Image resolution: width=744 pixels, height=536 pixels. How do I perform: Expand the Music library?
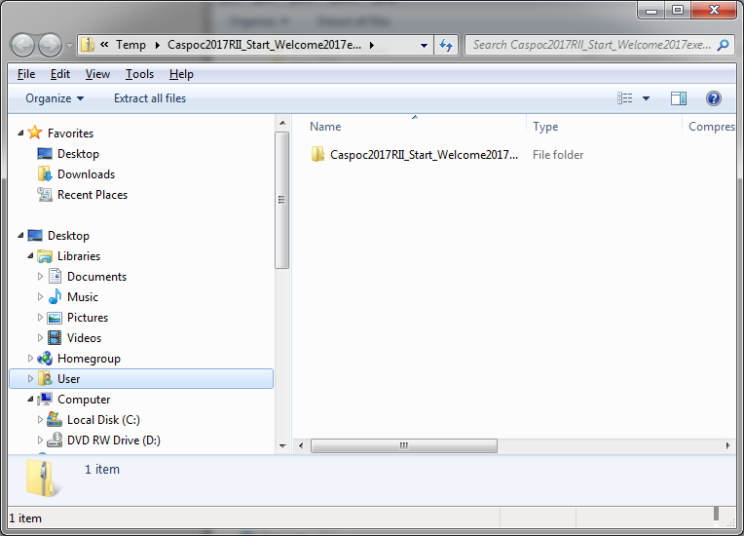(40, 296)
